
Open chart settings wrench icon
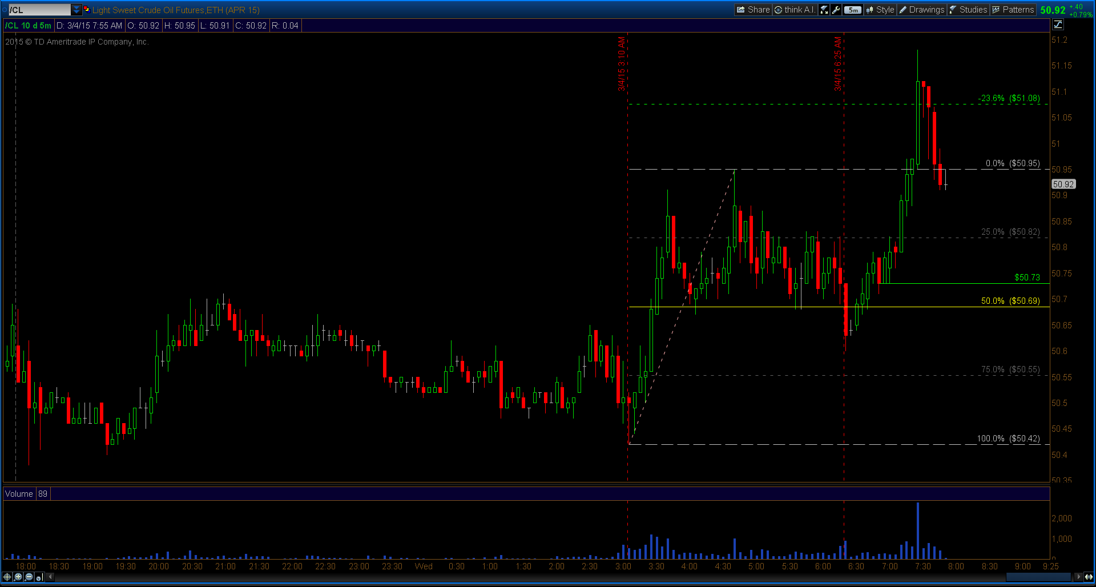tap(836, 10)
